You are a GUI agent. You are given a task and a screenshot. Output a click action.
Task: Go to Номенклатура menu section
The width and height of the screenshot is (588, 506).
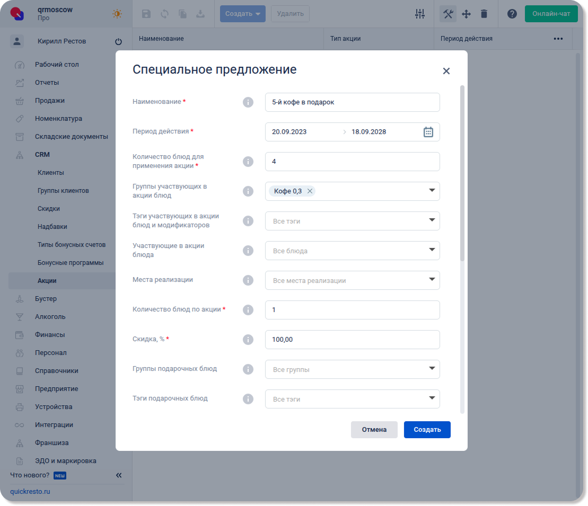tap(58, 119)
